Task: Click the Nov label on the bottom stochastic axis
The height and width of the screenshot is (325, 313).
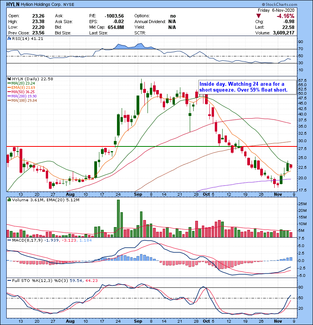Action: click(x=278, y=321)
